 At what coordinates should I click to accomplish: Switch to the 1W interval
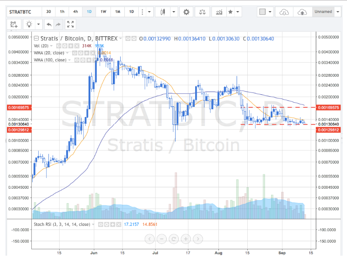(103, 12)
